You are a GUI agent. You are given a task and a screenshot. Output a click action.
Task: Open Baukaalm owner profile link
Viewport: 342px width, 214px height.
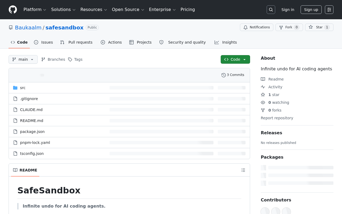[x=28, y=28]
